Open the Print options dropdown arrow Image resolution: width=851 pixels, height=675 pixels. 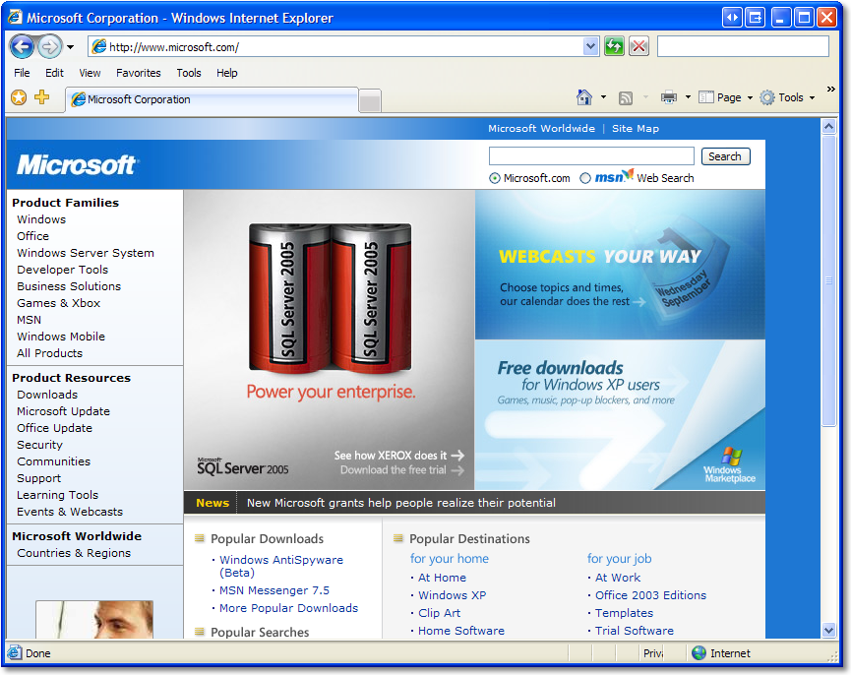688,97
